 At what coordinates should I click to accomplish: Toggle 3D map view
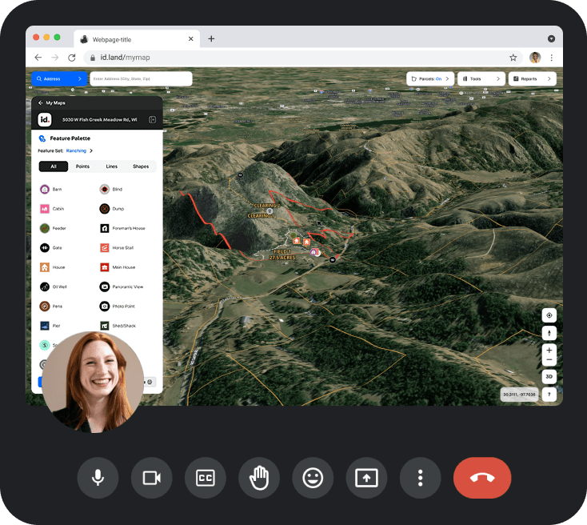point(549,377)
